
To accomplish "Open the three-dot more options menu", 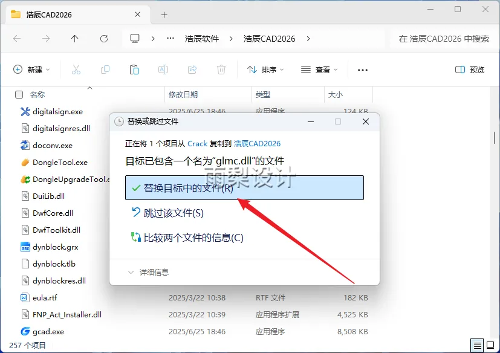I will pos(363,70).
